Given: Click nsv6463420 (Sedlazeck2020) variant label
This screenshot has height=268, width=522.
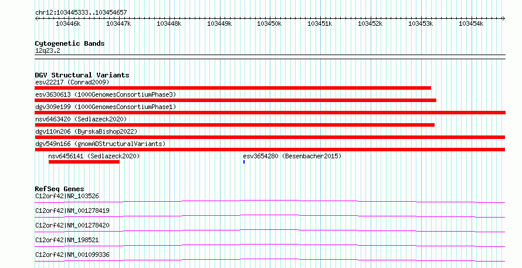Looking at the screenshot, I should [x=81, y=119].
